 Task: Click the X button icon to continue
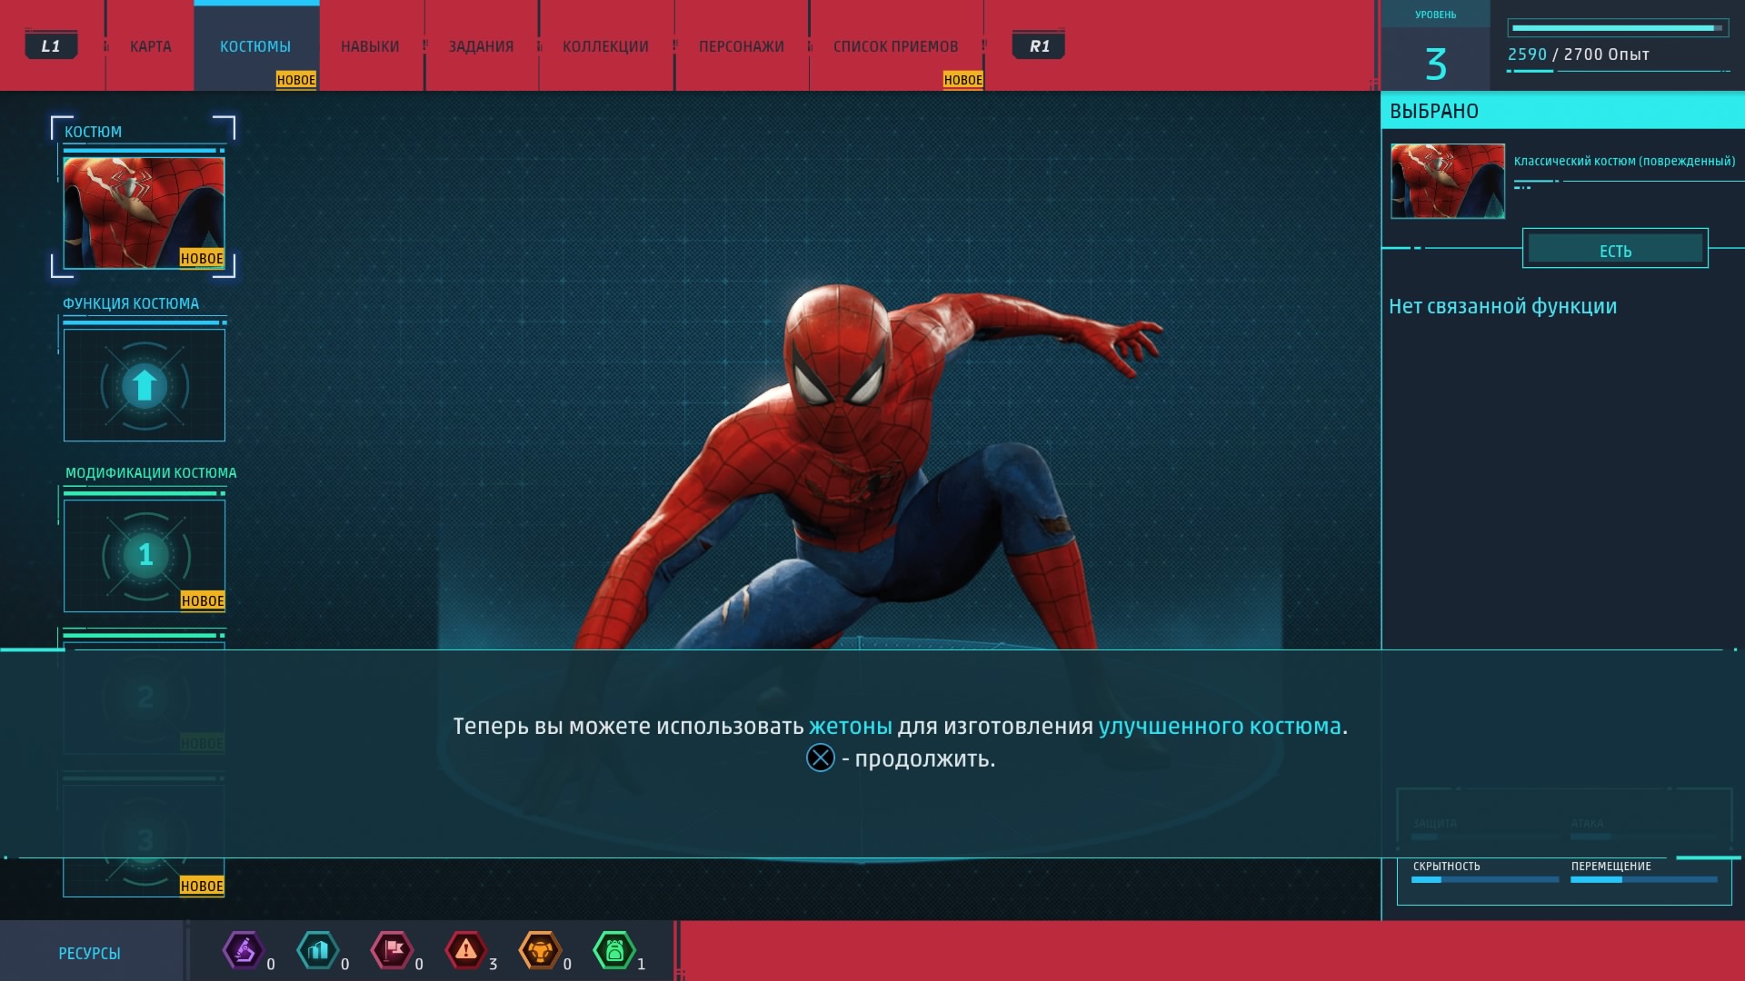pyautogui.click(x=820, y=758)
